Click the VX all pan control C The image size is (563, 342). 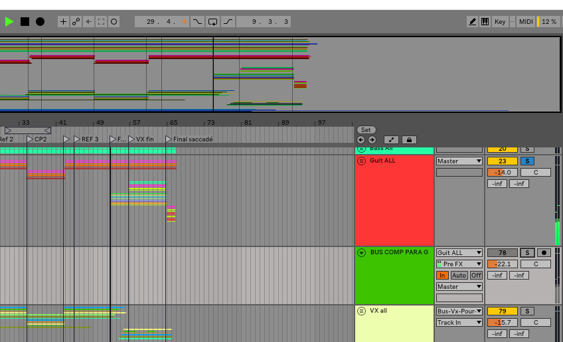536,323
